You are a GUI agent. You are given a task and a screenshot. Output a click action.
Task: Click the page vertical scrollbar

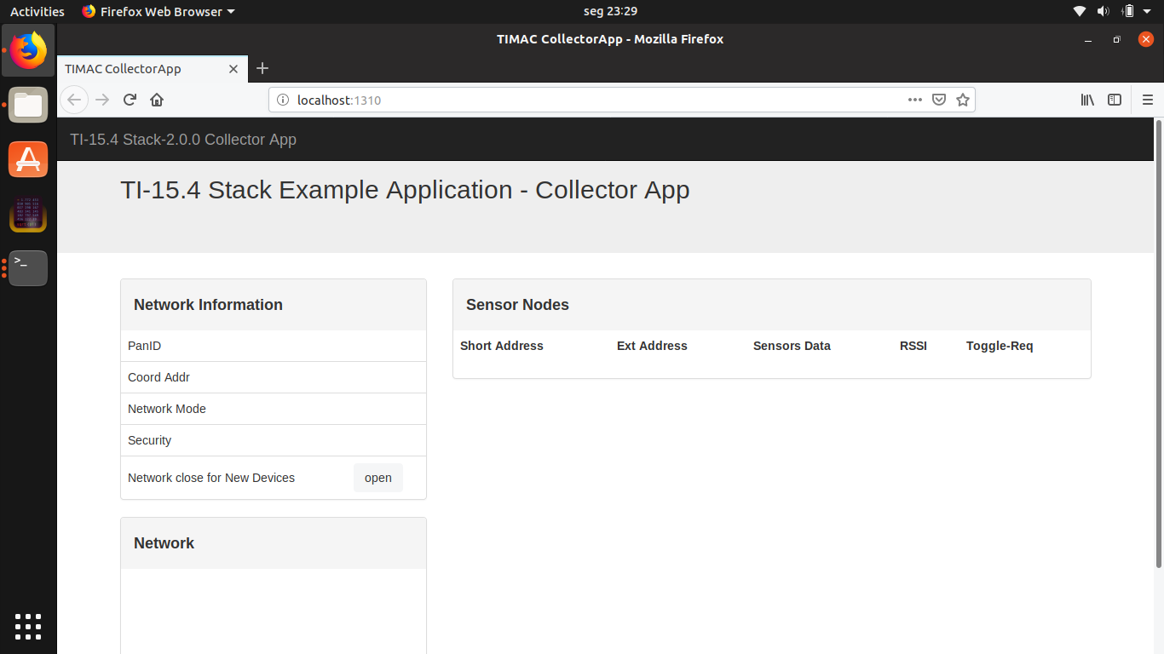[x=1159, y=343]
